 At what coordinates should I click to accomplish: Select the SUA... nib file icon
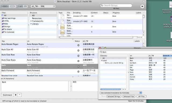tap(62, 27)
